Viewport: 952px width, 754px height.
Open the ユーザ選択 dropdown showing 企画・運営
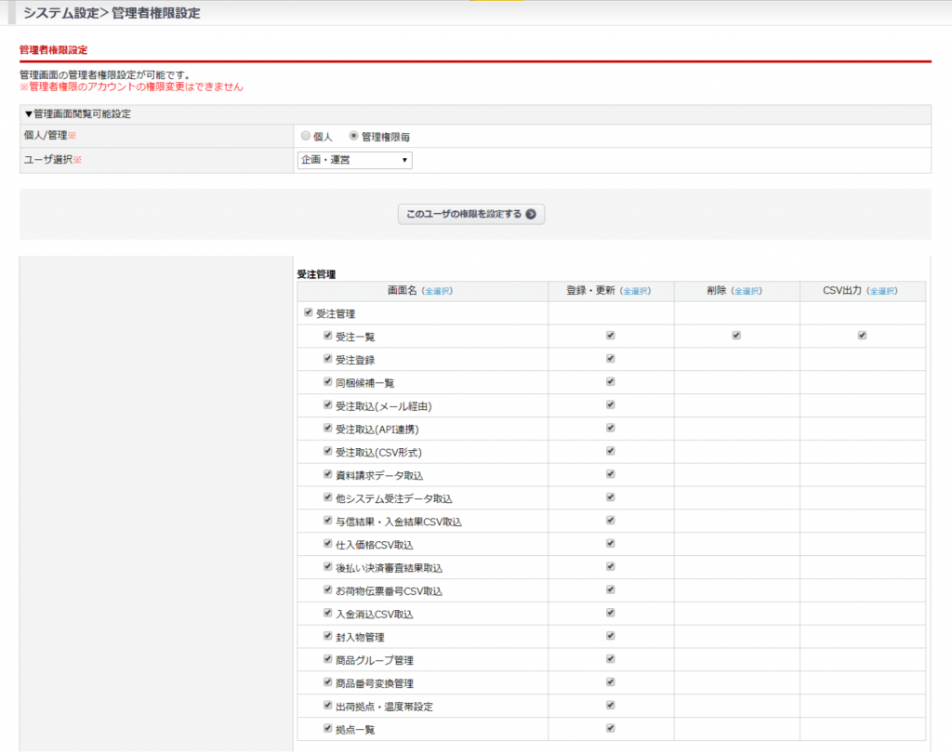pos(354,160)
